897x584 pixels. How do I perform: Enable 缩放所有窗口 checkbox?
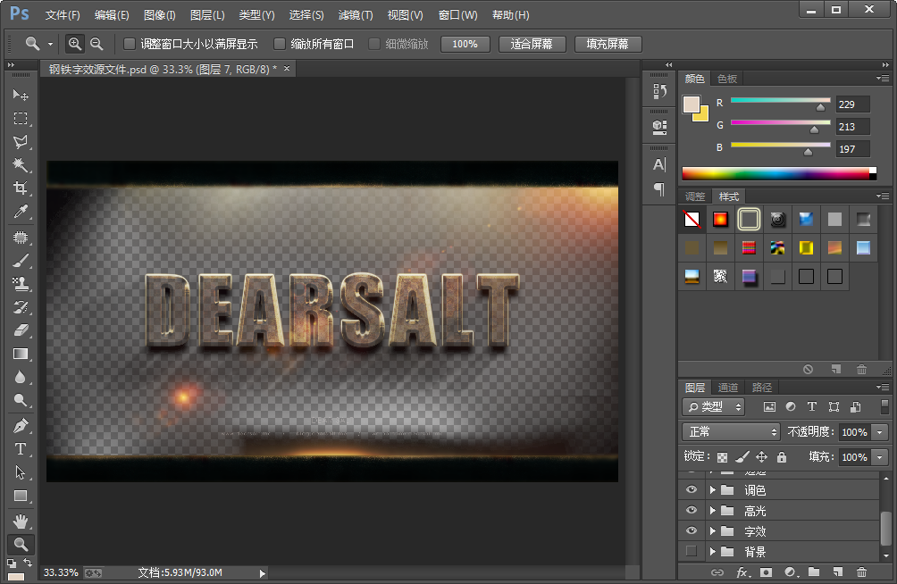pyautogui.click(x=280, y=44)
